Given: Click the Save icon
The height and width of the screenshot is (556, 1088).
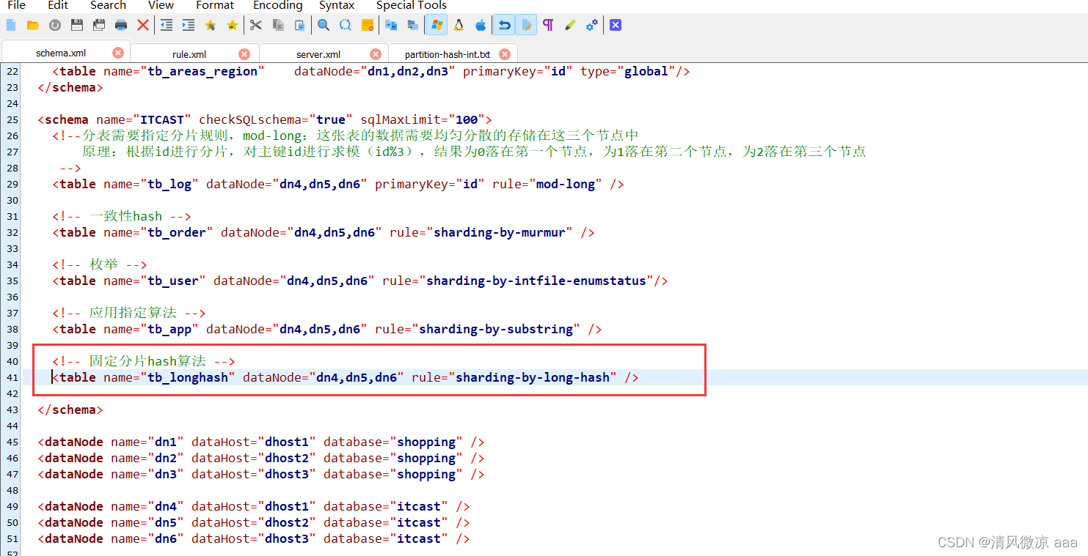Looking at the screenshot, I should pos(77,26).
